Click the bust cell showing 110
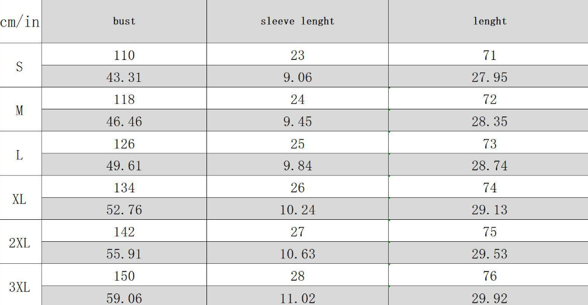 click(124, 54)
